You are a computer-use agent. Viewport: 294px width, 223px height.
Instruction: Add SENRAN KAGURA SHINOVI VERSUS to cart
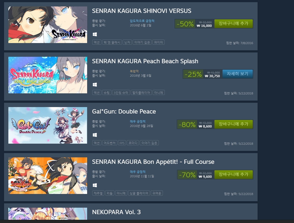tap(233, 24)
